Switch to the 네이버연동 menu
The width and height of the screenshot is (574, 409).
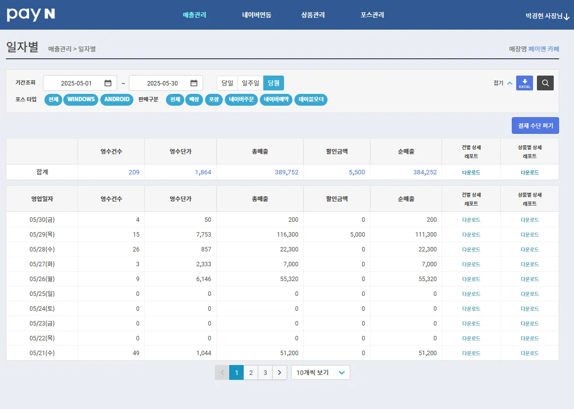(x=256, y=15)
